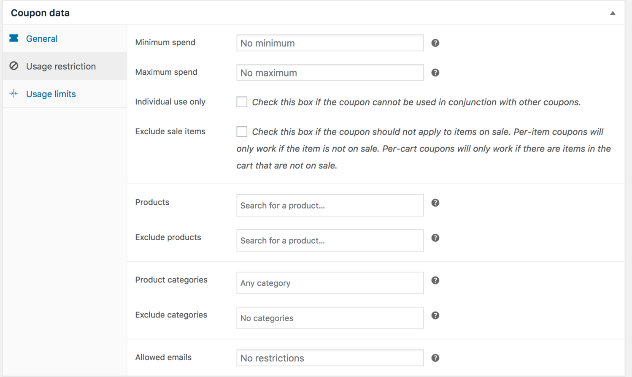Click the prohibition icon beside Usage restriction
Screen dimensions: 632x377
click(14, 66)
